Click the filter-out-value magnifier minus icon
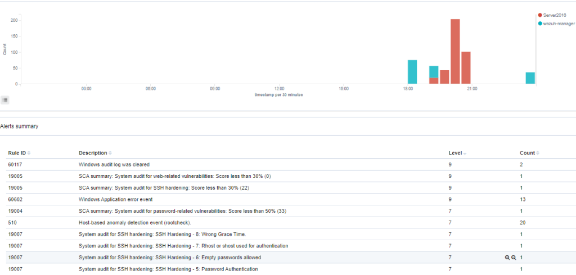576x275 pixels. coord(514,258)
